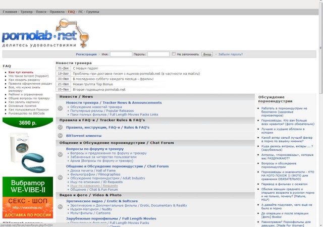Click forum icon beside Новости трекера / Tracker News
The height and width of the screenshot is (227, 323).
click(60, 108)
